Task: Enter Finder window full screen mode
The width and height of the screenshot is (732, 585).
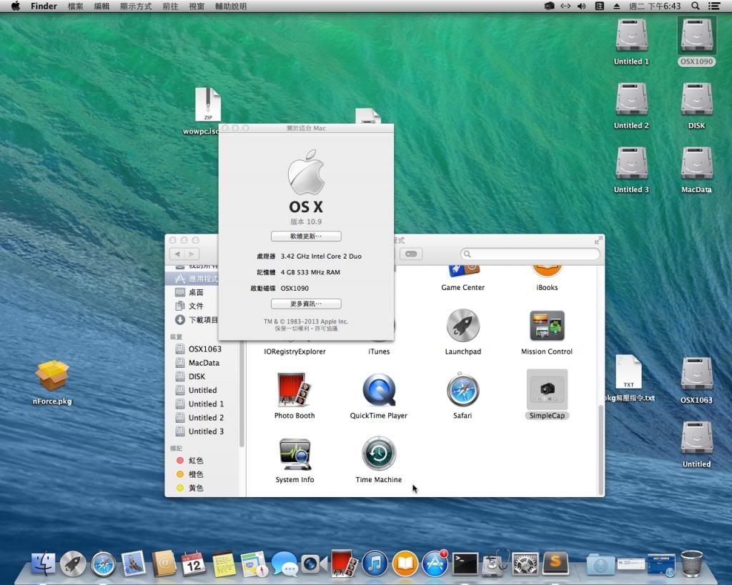Action: point(597,240)
